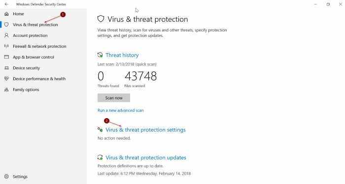Click the protection updates refresh icon
The width and height of the screenshot is (345, 184).
(x=100, y=157)
